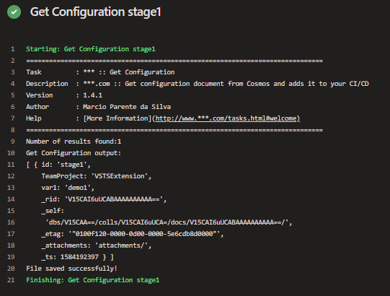This screenshot has width=390, height=296.
Task: Select line number 7 in gutter
Action: click(x=13, y=118)
